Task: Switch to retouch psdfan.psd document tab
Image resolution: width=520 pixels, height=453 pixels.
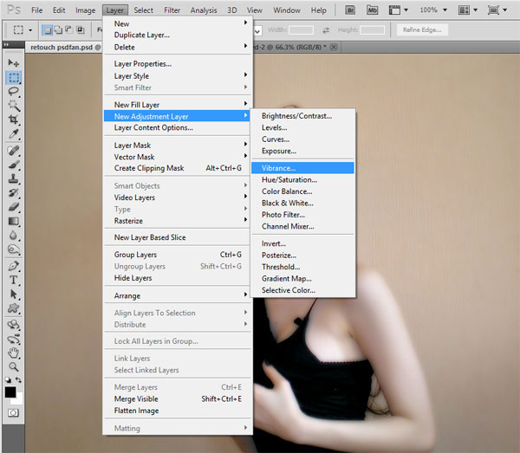Action: click(x=65, y=48)
